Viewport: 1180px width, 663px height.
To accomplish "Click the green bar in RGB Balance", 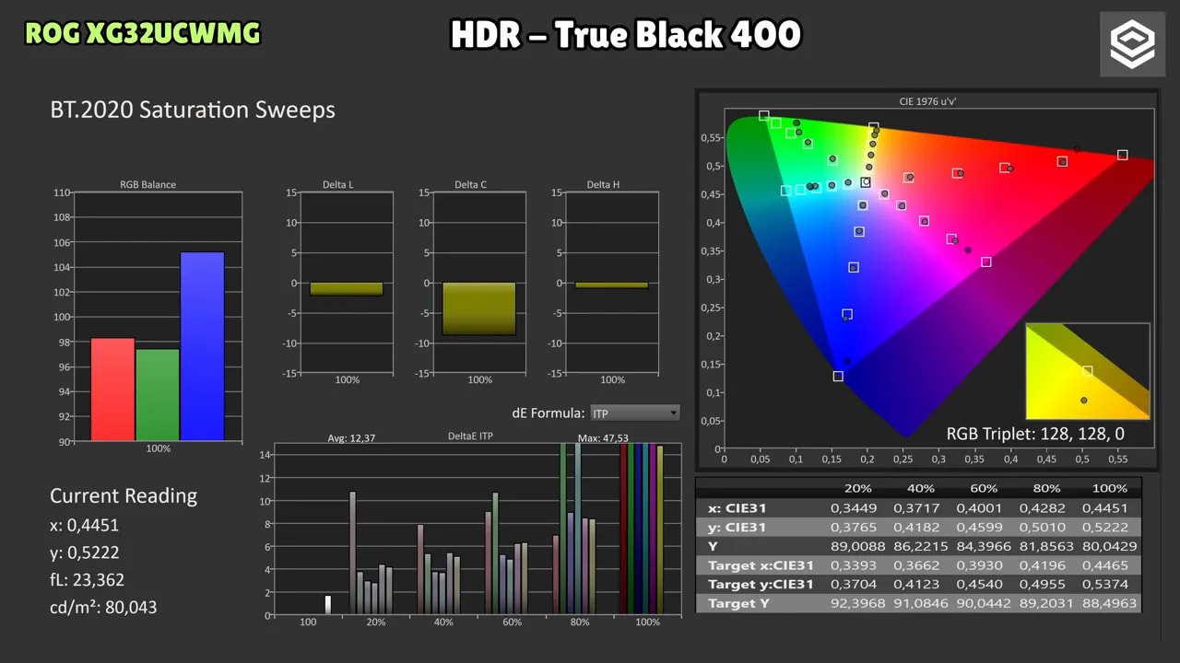I will 158,395.
